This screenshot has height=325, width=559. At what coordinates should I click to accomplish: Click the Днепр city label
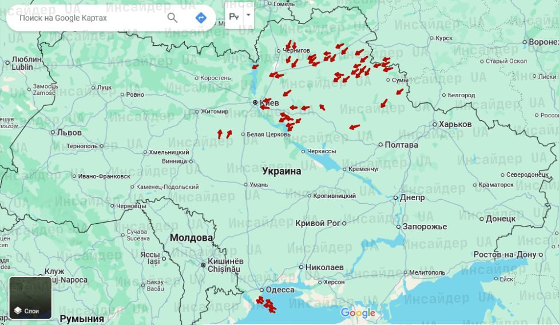[412, 197]
